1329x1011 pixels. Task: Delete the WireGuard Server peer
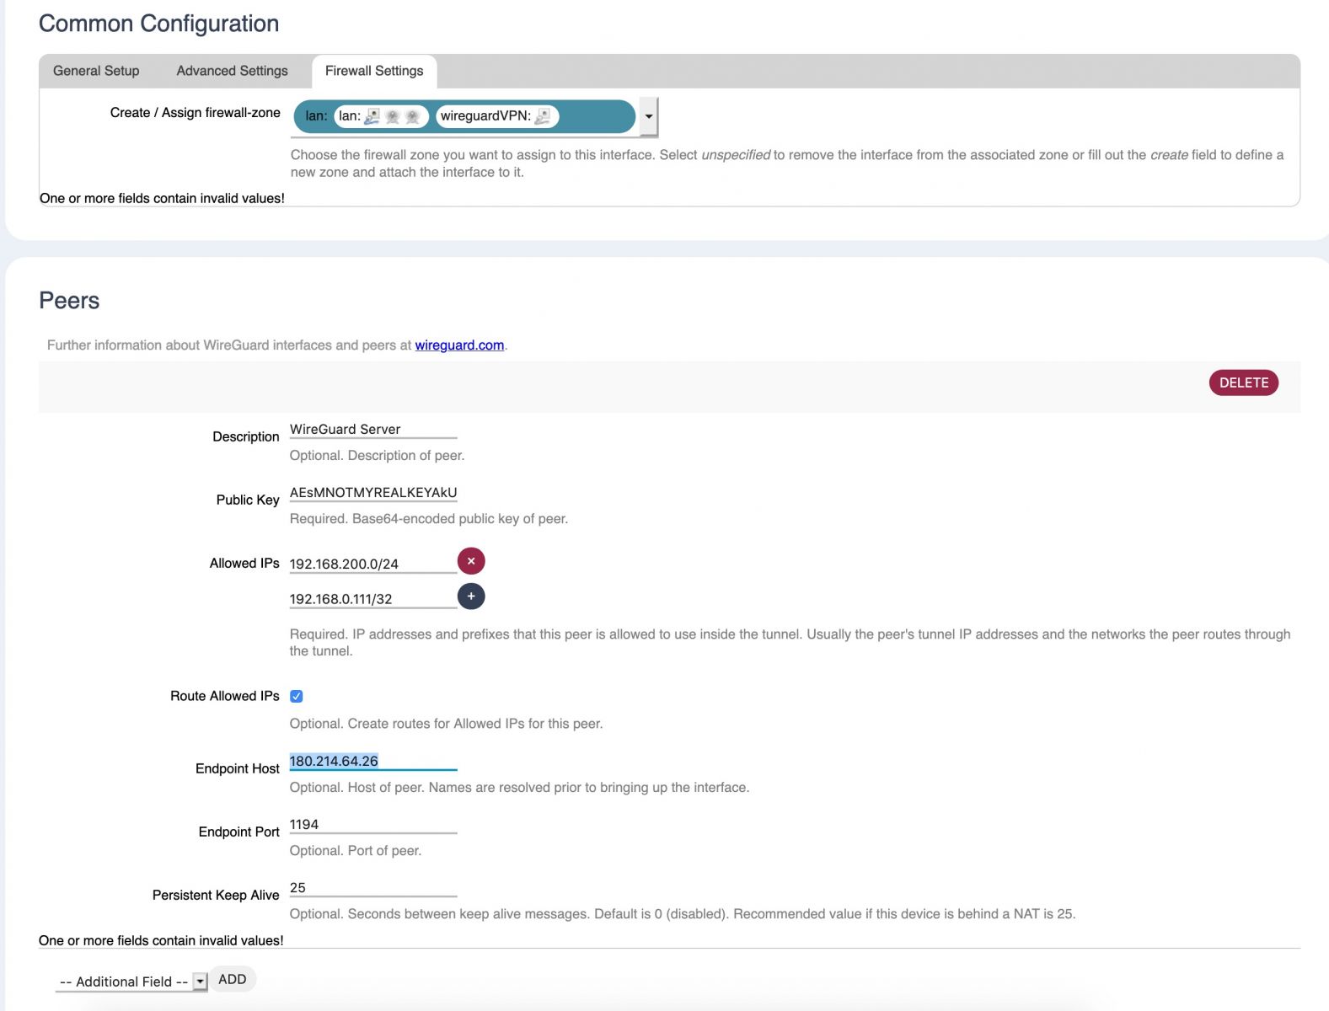(1243, 382)
